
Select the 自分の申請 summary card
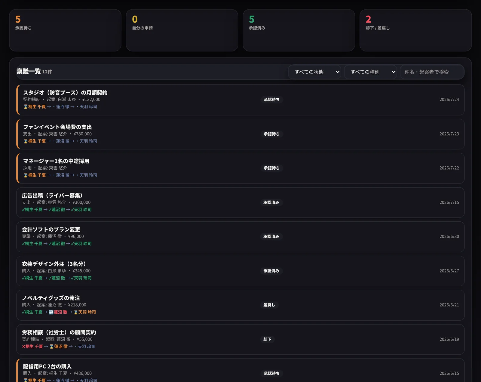pos(182,30)
